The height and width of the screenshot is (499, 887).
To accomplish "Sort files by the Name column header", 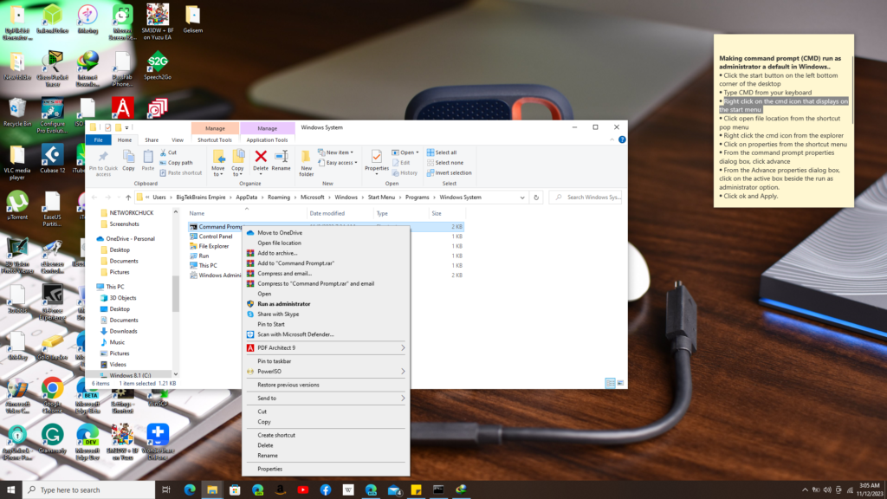I will [x=247, y=213].
